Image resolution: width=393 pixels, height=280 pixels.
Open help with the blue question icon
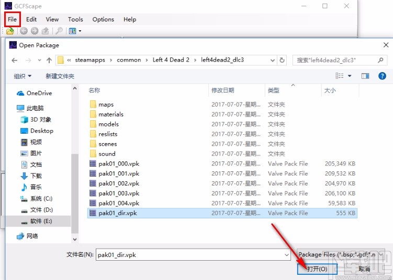coord(382,76)
